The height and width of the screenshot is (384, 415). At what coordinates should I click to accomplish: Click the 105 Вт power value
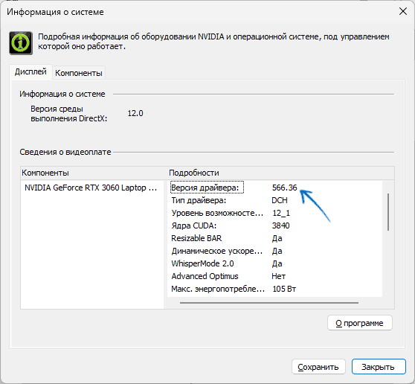coord(284,289)
